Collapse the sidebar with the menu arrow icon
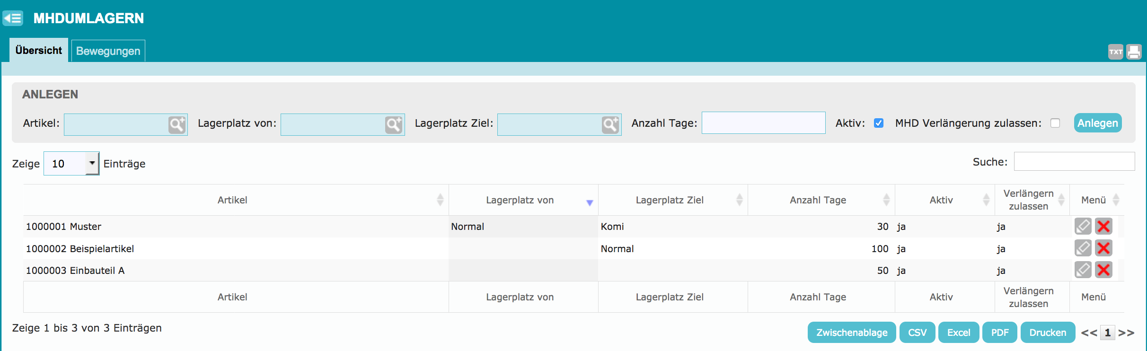The image size is (1147, 351). 13,18
